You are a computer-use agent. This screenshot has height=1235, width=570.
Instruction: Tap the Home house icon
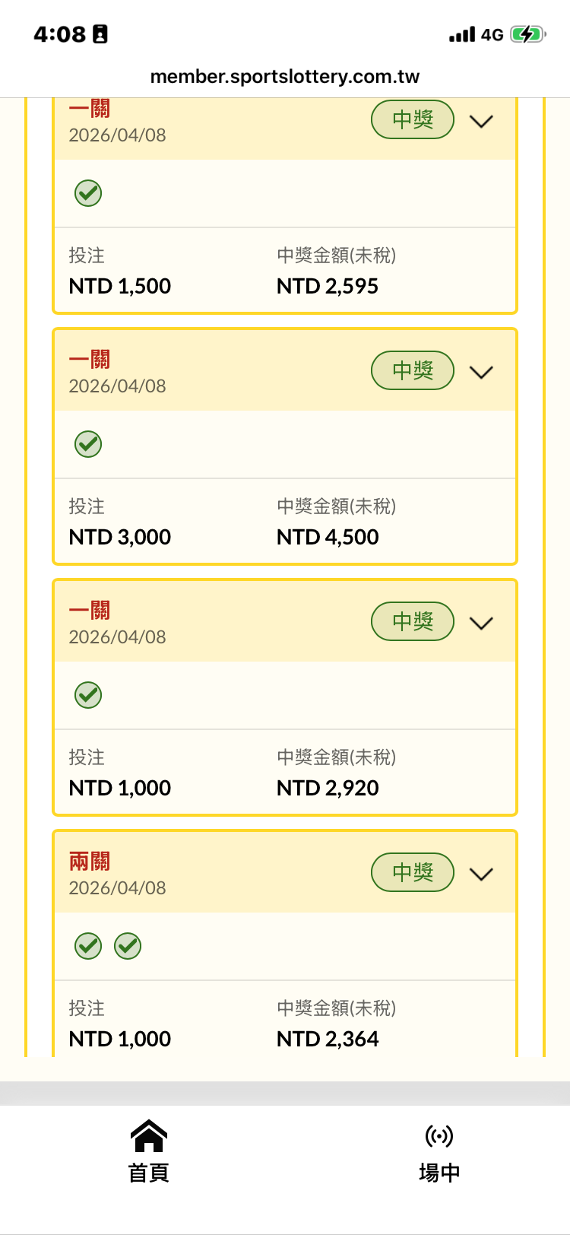tap(149, 1136)
